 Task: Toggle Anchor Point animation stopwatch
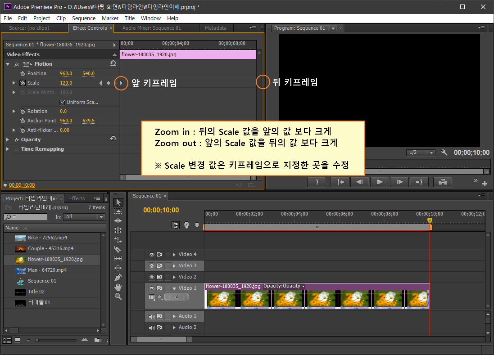pyautogui.click(x=23, y=121)
